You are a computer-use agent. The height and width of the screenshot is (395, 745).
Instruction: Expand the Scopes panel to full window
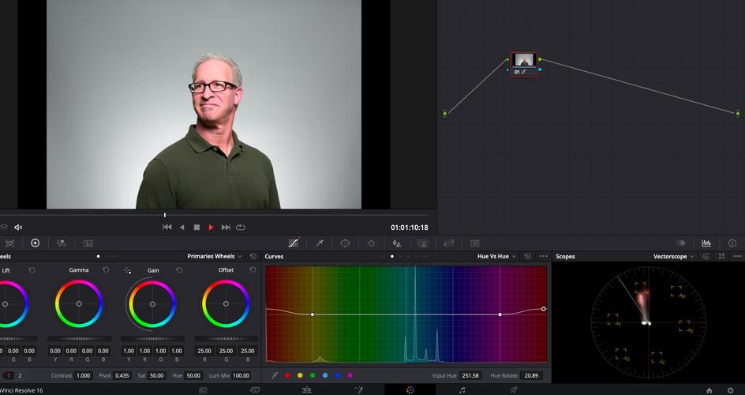pyautogui.click(x=721, y=256)
